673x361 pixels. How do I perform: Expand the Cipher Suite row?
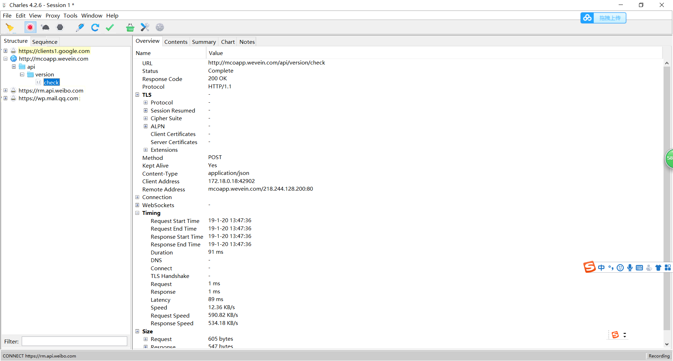(145, 118)
